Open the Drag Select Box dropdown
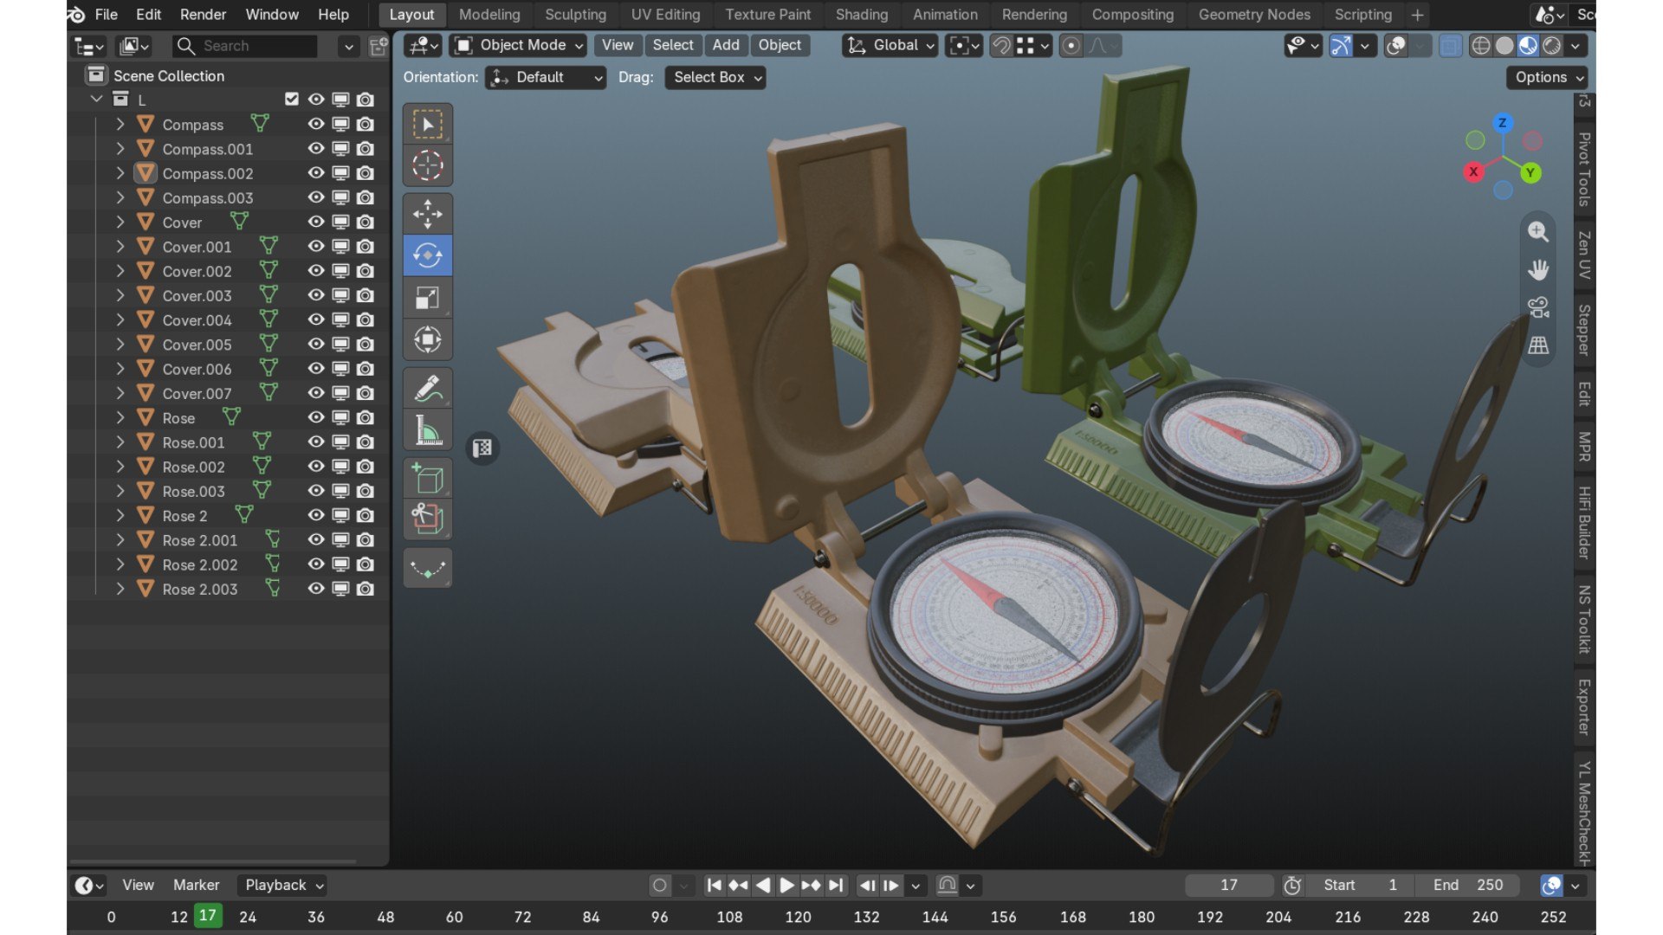1663x935 pixels. pos(715,78)
